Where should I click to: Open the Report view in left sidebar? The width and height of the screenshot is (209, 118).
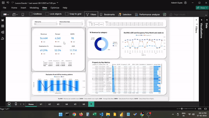tap(3, 20)
